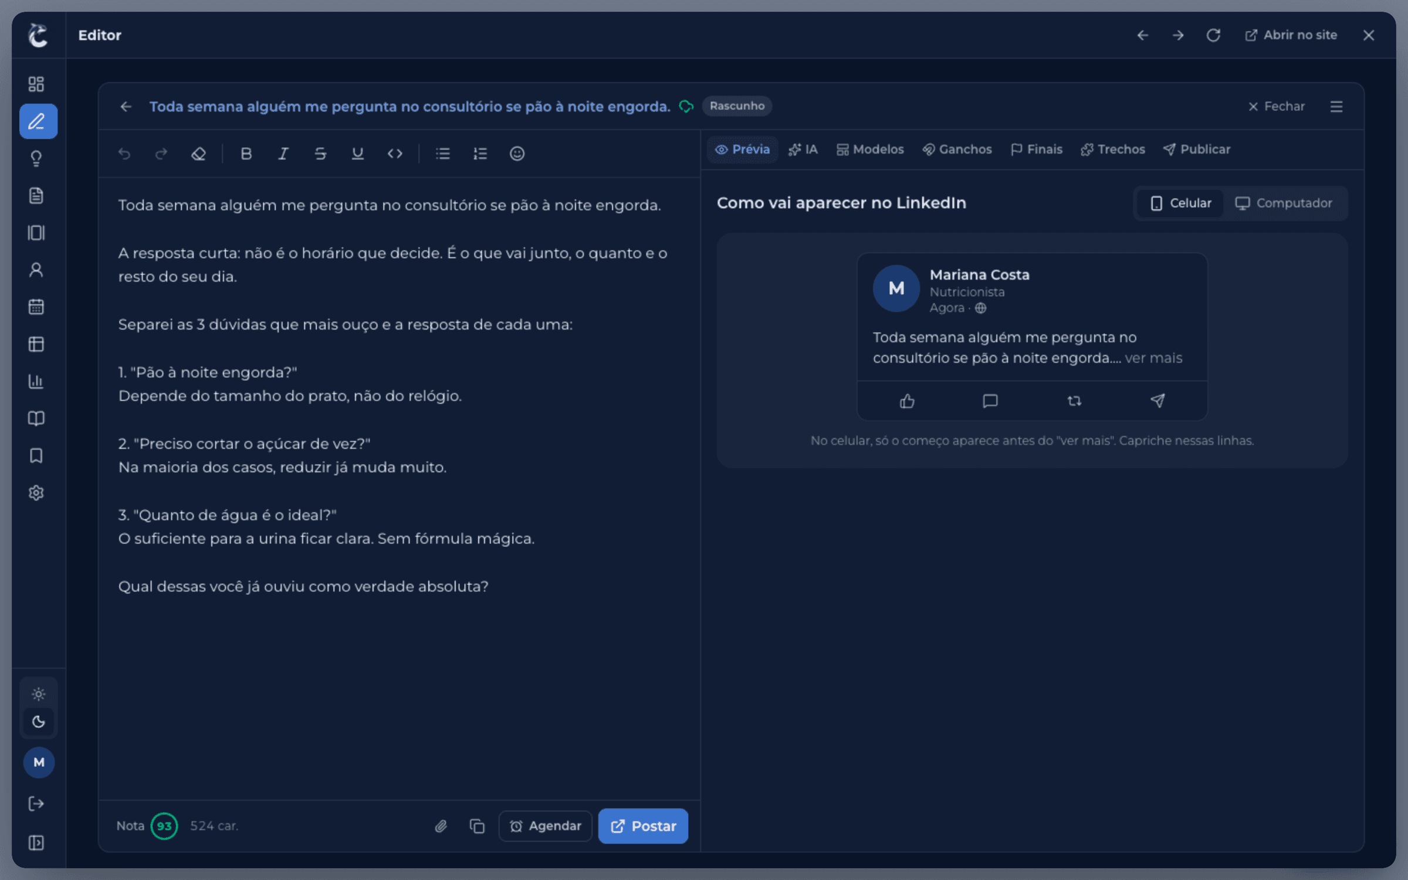Viewport: 1408px width, 880px height.
Task: Open the Publicar tab
Action: pyautogui.click(x=1196, y=150)
